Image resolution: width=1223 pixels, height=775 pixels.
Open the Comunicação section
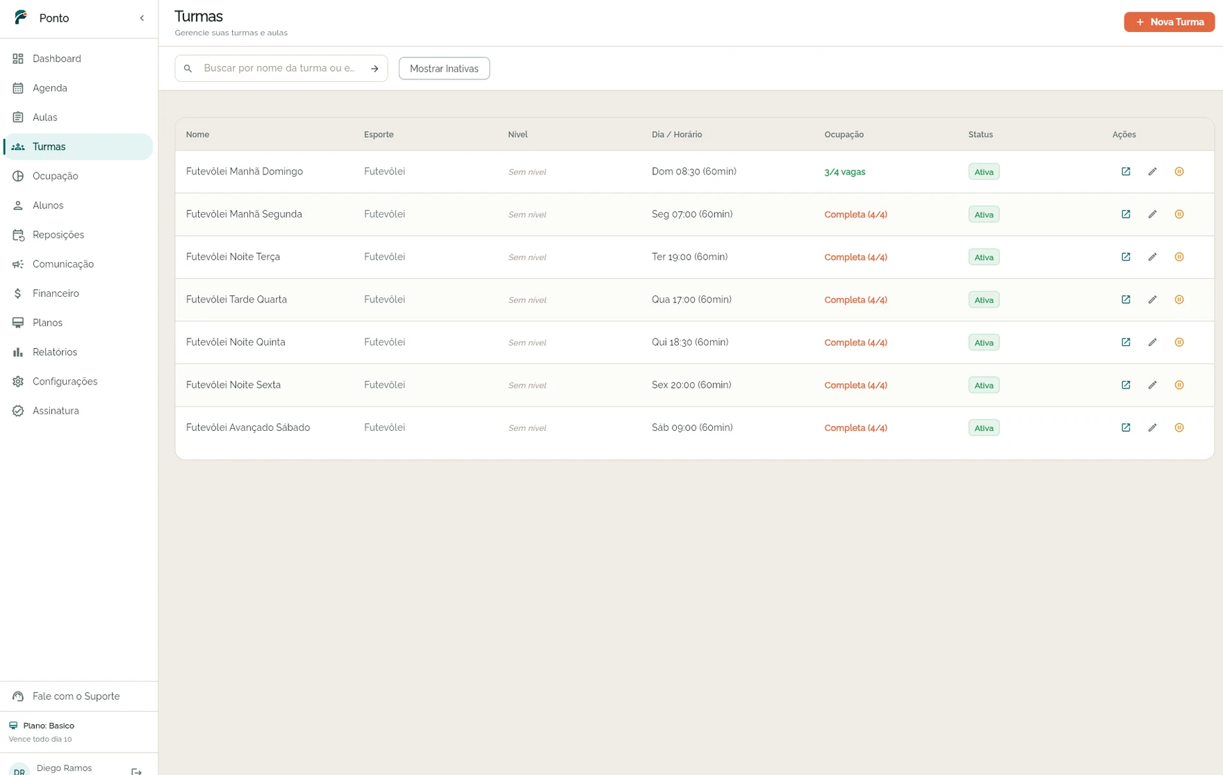click(x=79, y=264)
